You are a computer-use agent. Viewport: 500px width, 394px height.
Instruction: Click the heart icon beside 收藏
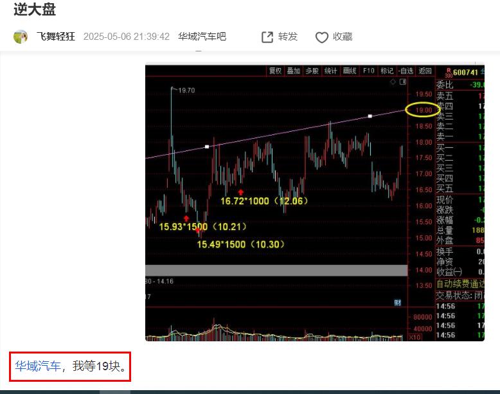pyautogui.click(x=322, y=37)
